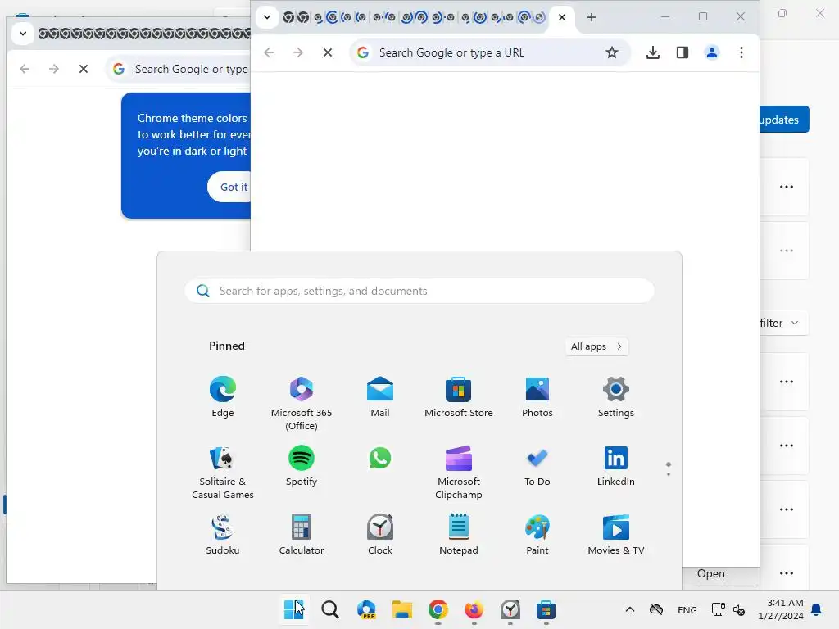
Task: Launch To Do from pinned apps
Action: (537, 466)
